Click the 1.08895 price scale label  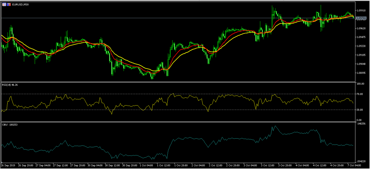(361, 73)
